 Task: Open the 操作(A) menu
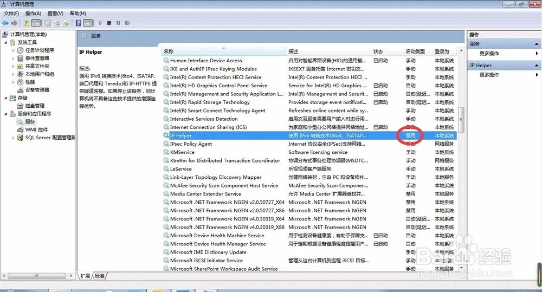[33, 14]
